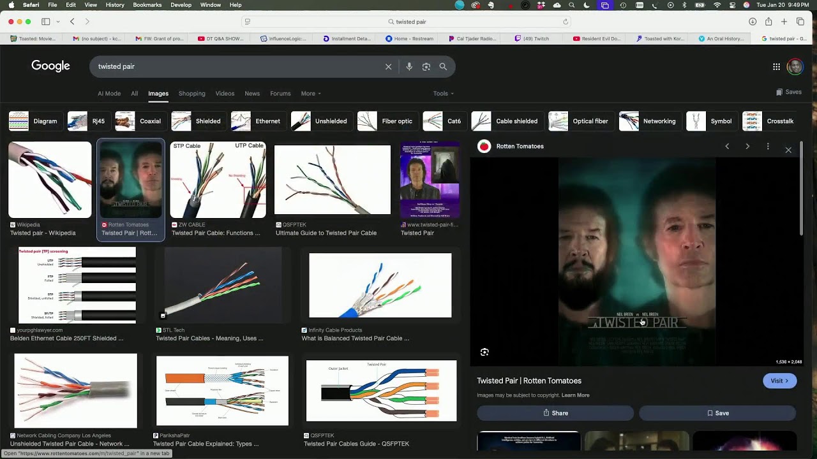Viewport: 817px width, 459px height.
Task: Expand the More dropdown
Action: (311, 94)
